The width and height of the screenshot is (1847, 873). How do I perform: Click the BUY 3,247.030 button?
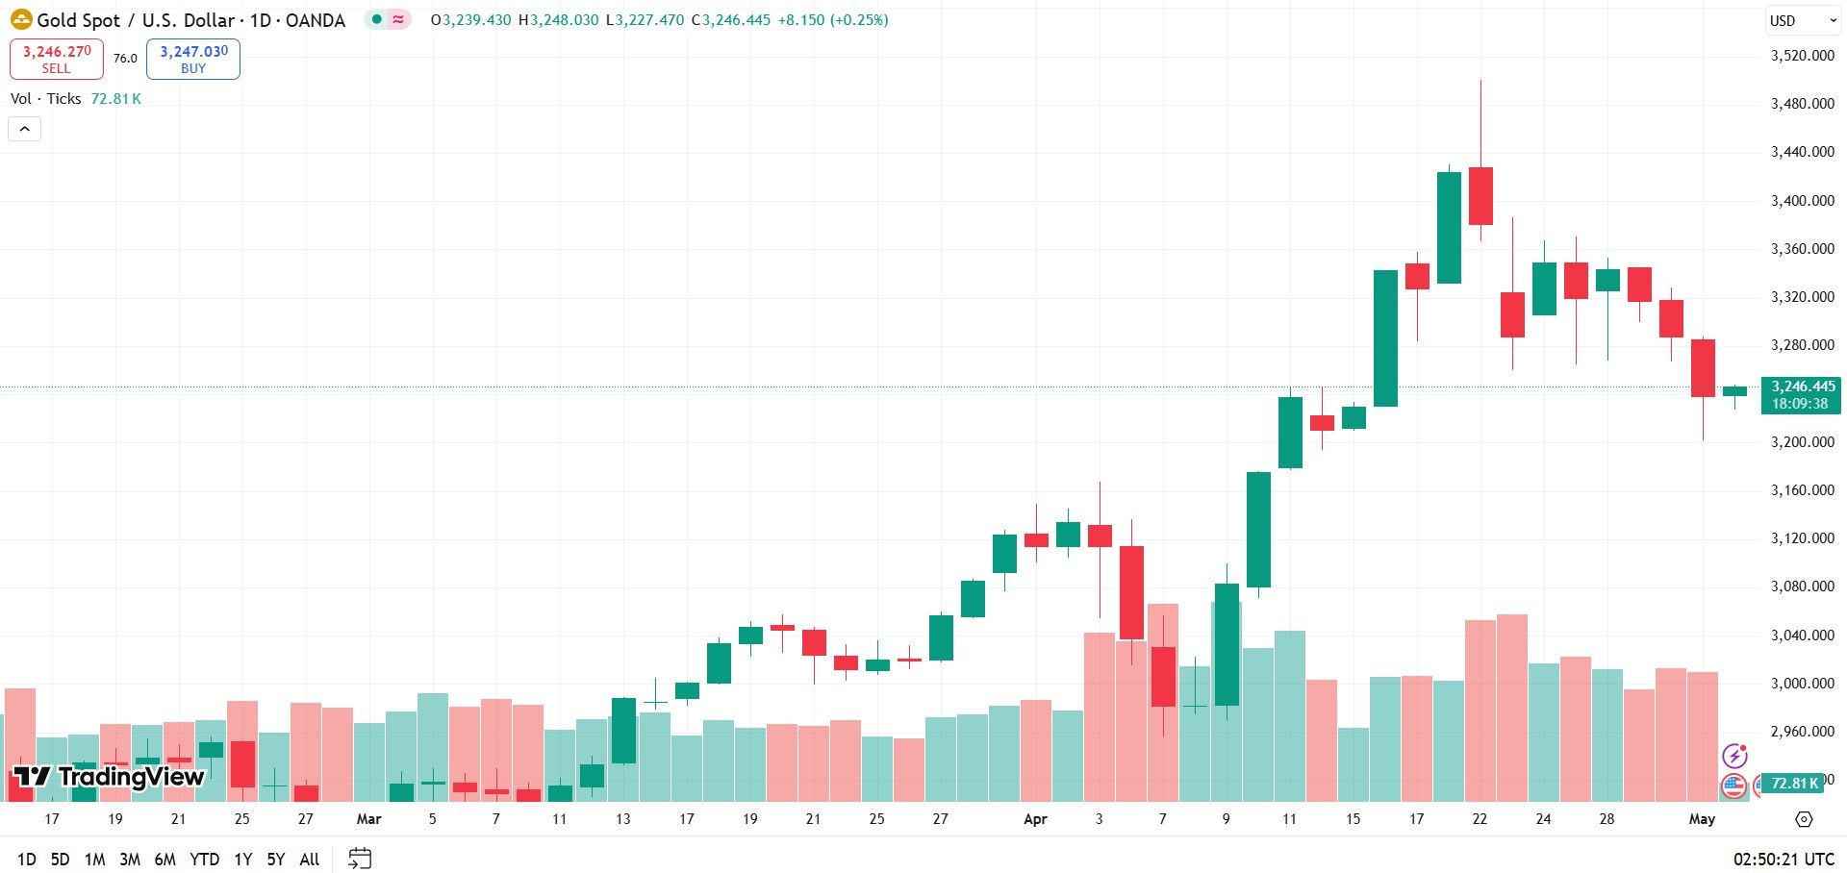193,59
